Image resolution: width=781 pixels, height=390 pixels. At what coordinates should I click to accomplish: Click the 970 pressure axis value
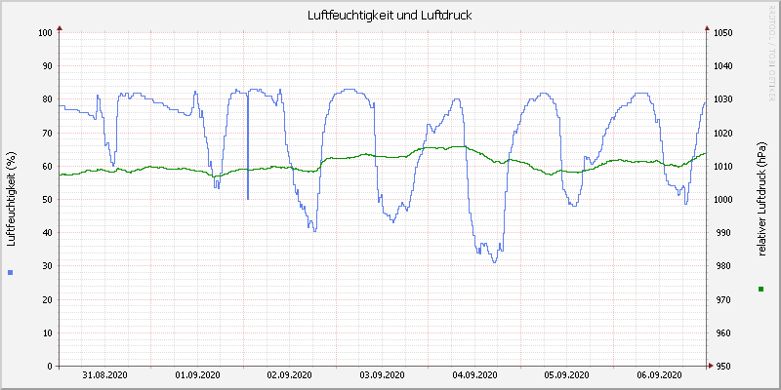coord(721,299)
